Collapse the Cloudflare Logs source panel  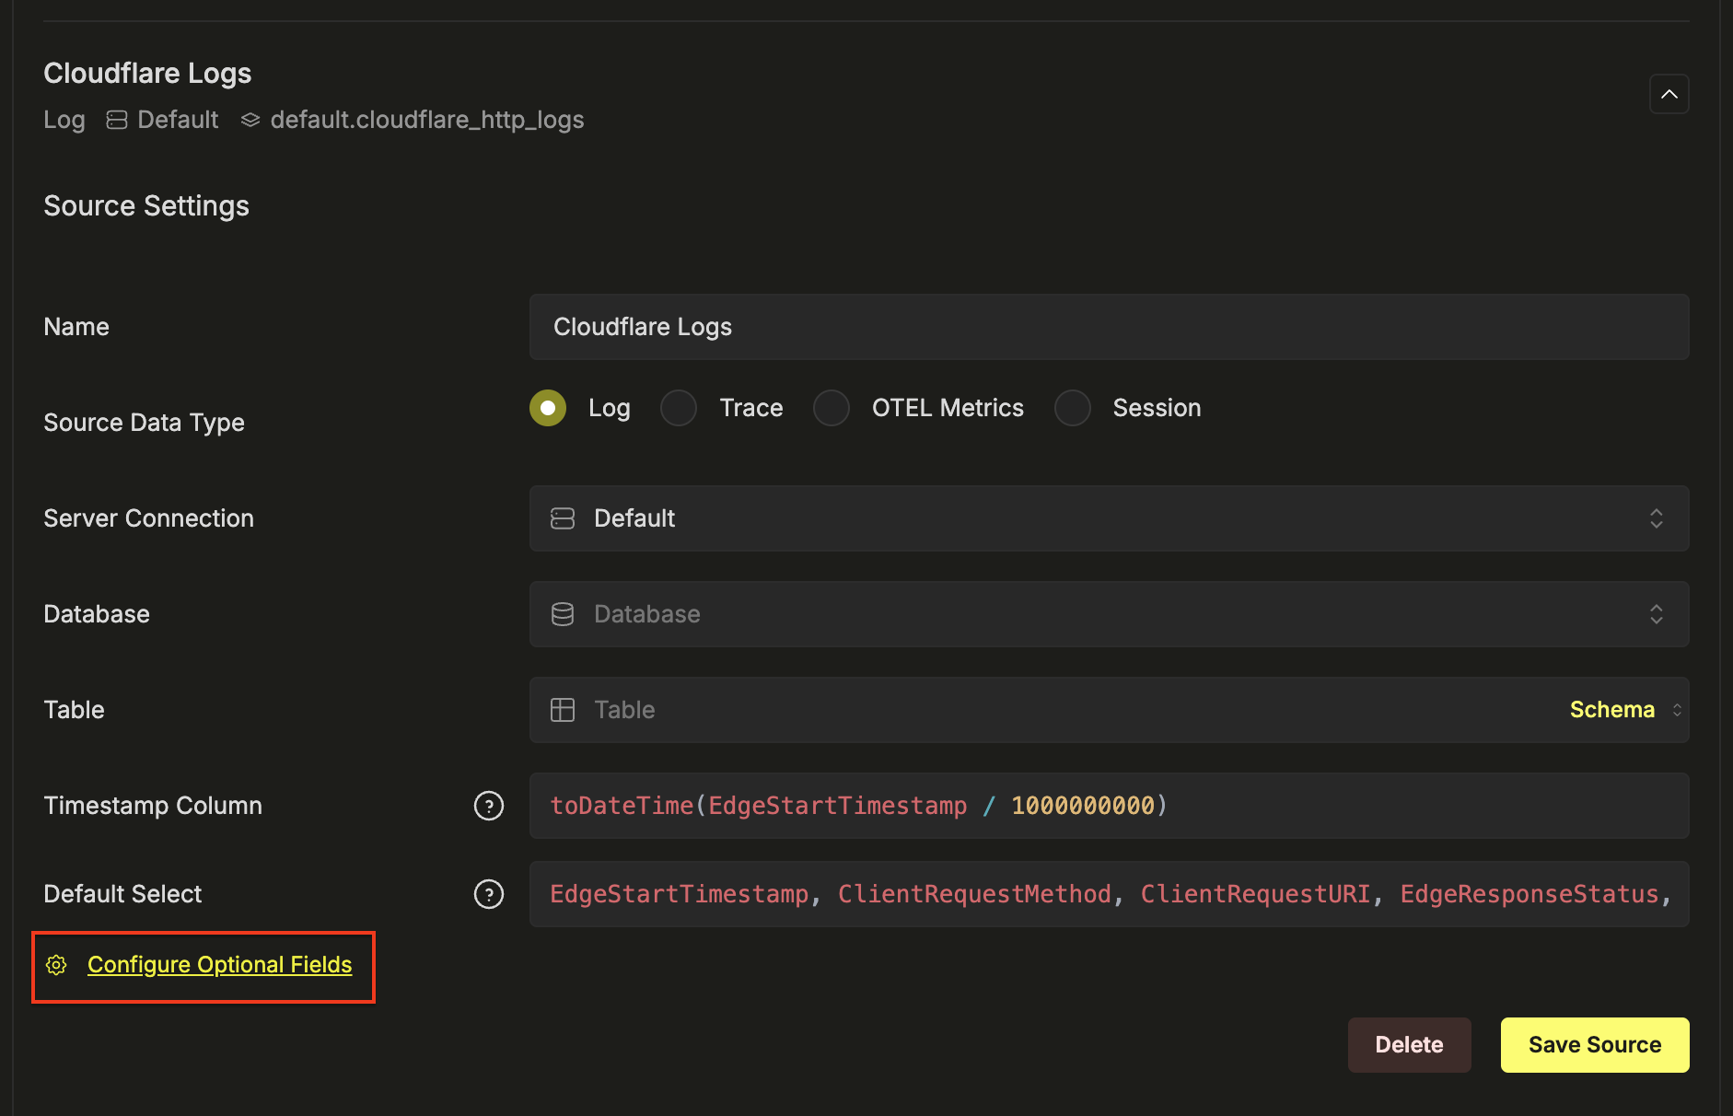[1669, 94]
